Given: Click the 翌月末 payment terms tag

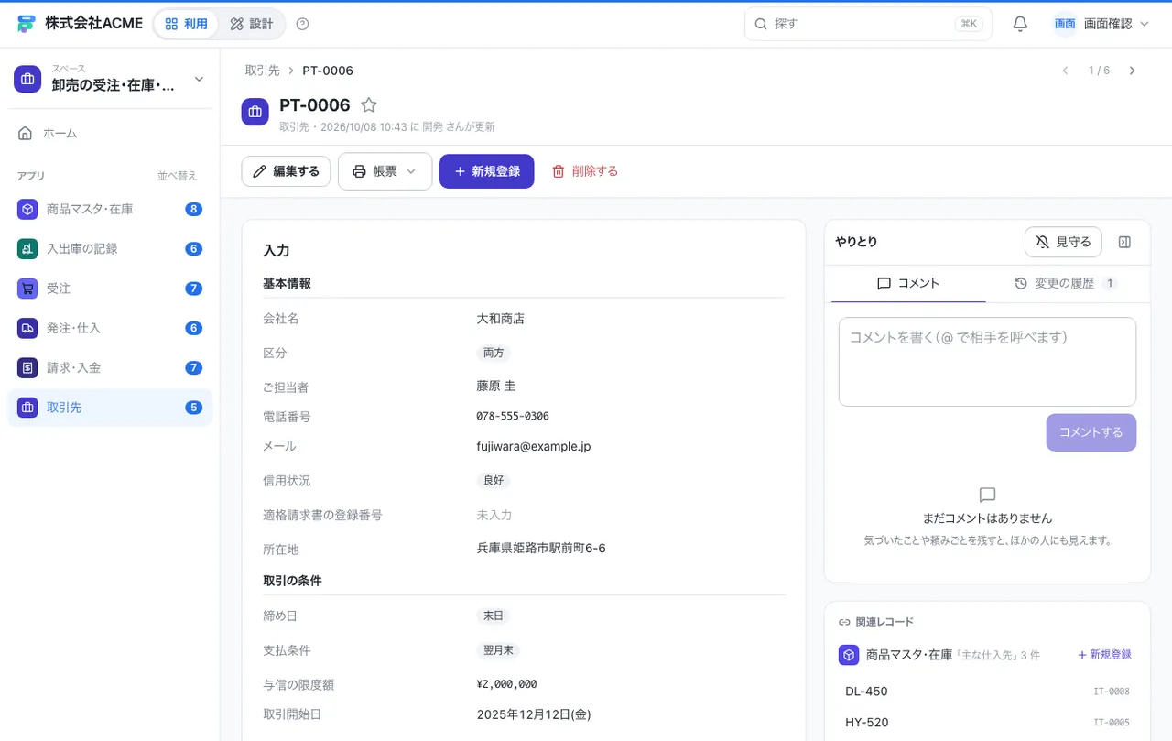Looking at the screenshot, I should coord(498,650).
